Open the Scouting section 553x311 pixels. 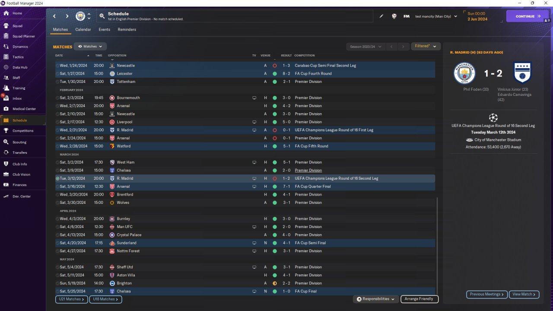click(x=19, y=142)
